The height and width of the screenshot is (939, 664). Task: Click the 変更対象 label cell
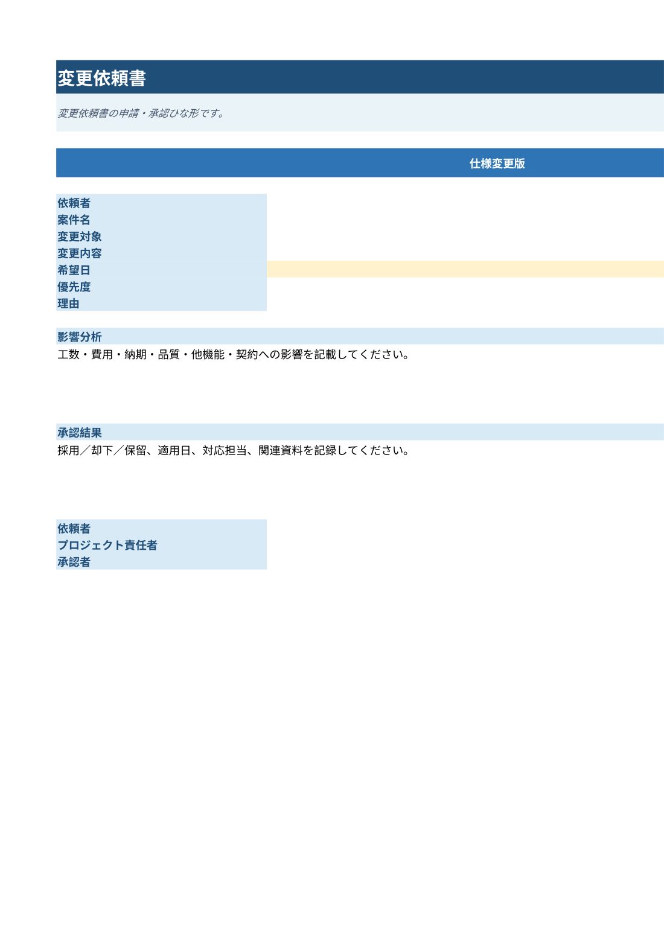coord(161,237)
